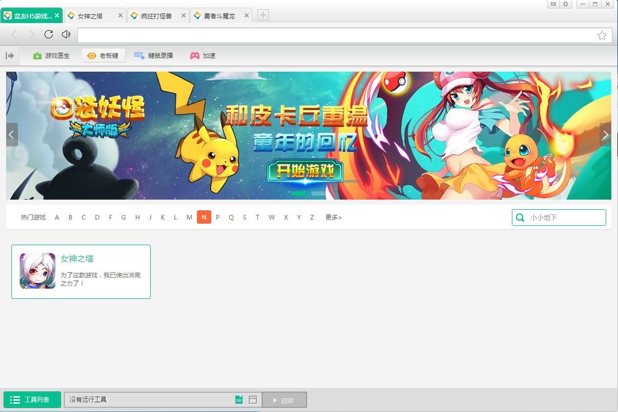The image size is (618, 412).
Task: Advance the banner with the right arrow
Action: 606,134
